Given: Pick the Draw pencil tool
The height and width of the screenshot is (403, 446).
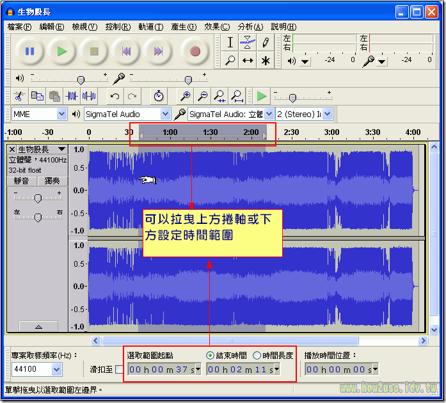Looking at the screenshot, I should tap(265, 43).
